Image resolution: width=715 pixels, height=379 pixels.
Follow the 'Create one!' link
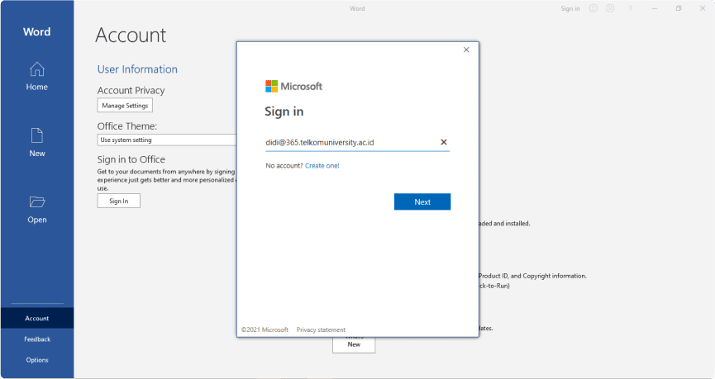[x=322, y=166]
